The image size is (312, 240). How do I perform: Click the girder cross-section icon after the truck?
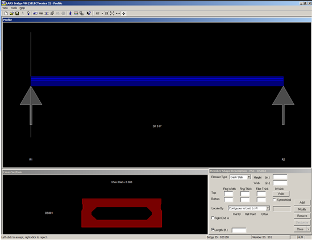tap(41, 14)
